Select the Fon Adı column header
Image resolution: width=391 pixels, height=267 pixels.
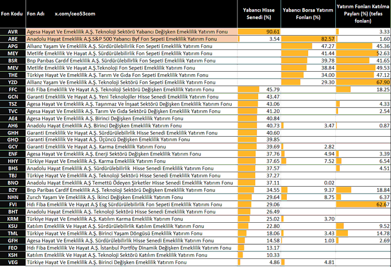36,12
